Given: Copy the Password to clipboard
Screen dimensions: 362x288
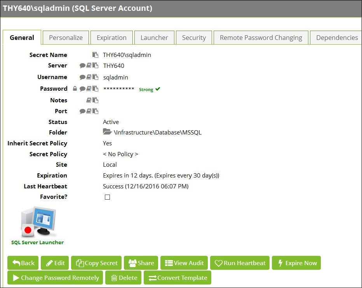Looking at the screenshot, I should point(96,89).
